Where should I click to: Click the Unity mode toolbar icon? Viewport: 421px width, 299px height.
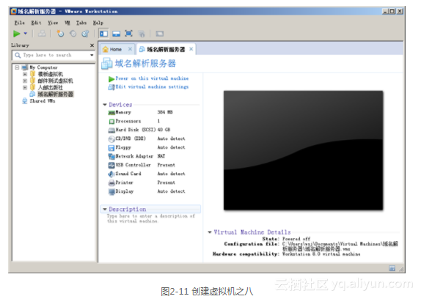142,34
